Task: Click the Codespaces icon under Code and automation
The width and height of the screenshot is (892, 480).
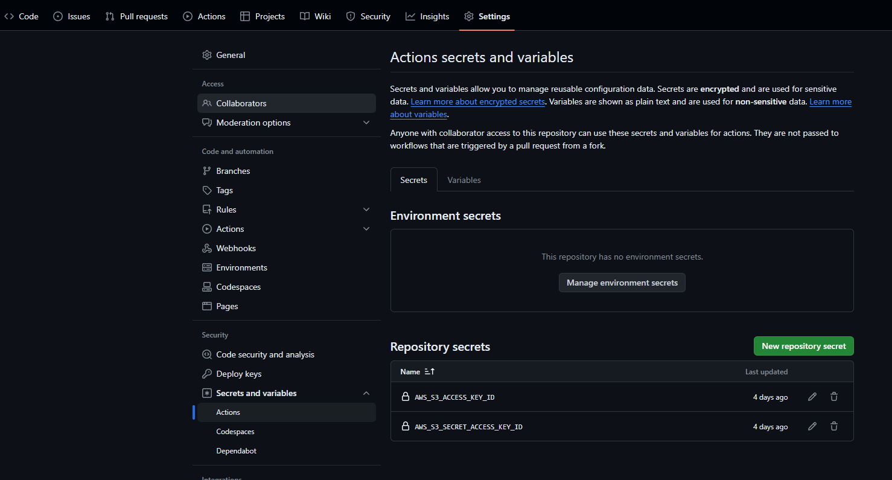Action: pyautogui.click(x=207, y=287)
